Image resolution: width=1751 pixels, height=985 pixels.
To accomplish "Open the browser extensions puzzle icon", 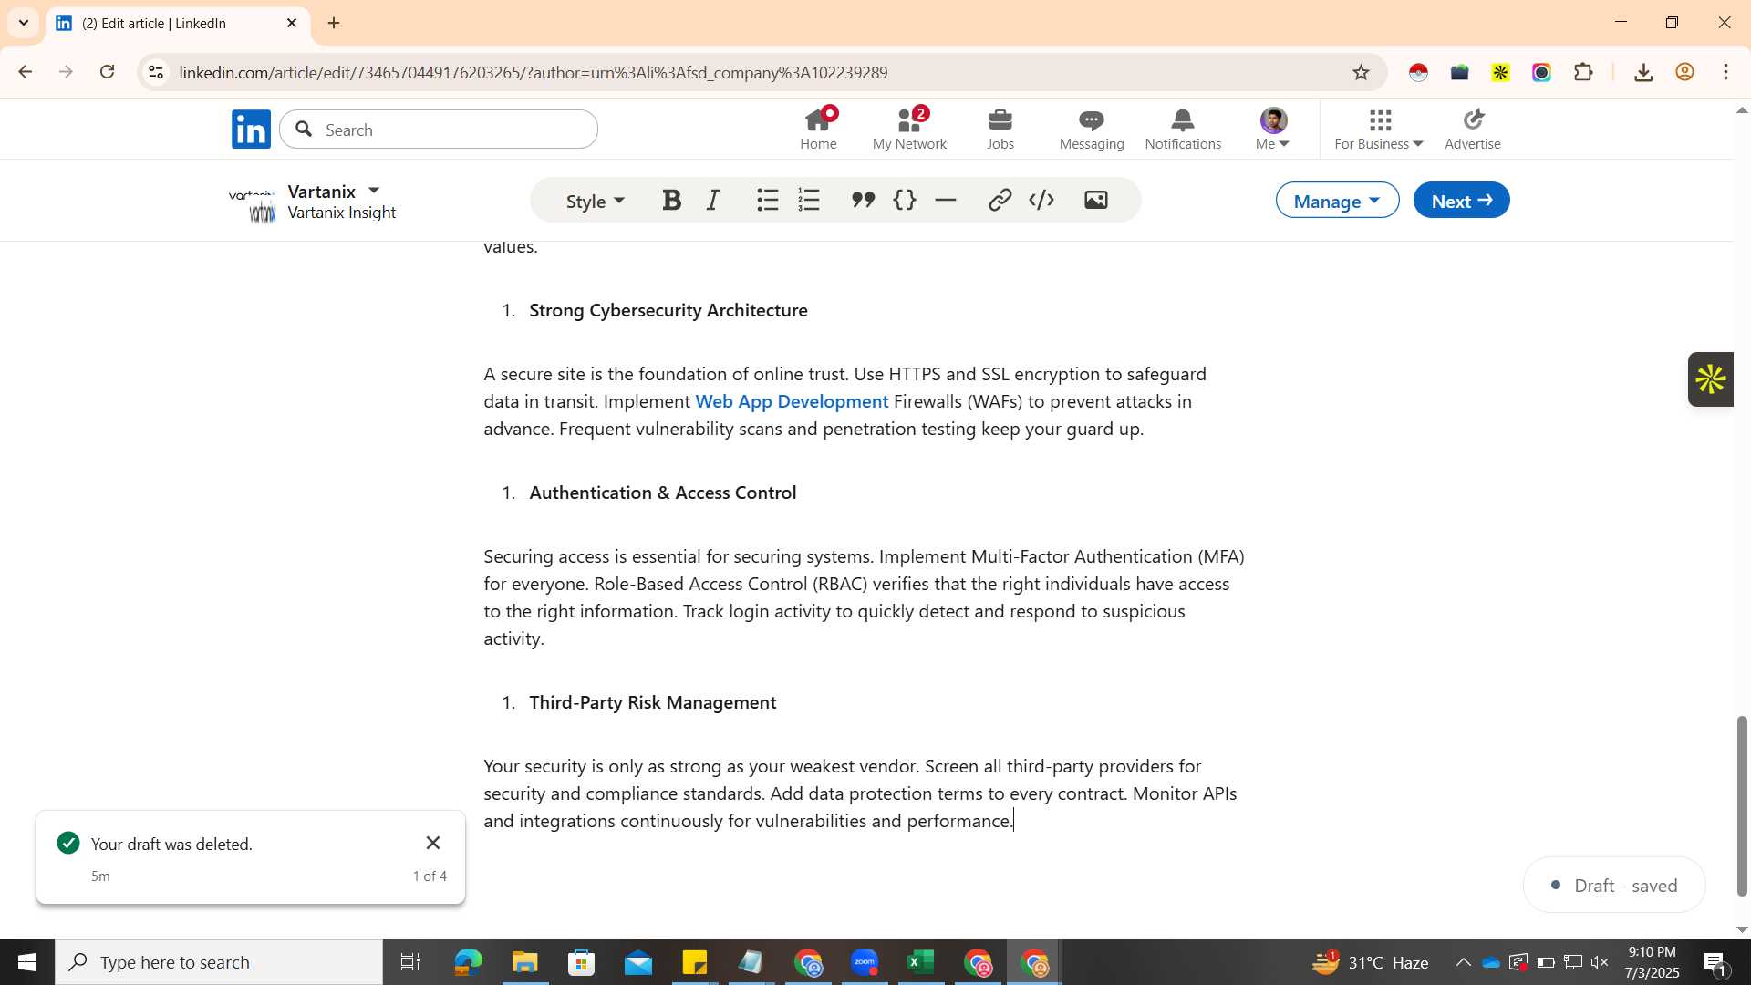I will [1583, 72].
